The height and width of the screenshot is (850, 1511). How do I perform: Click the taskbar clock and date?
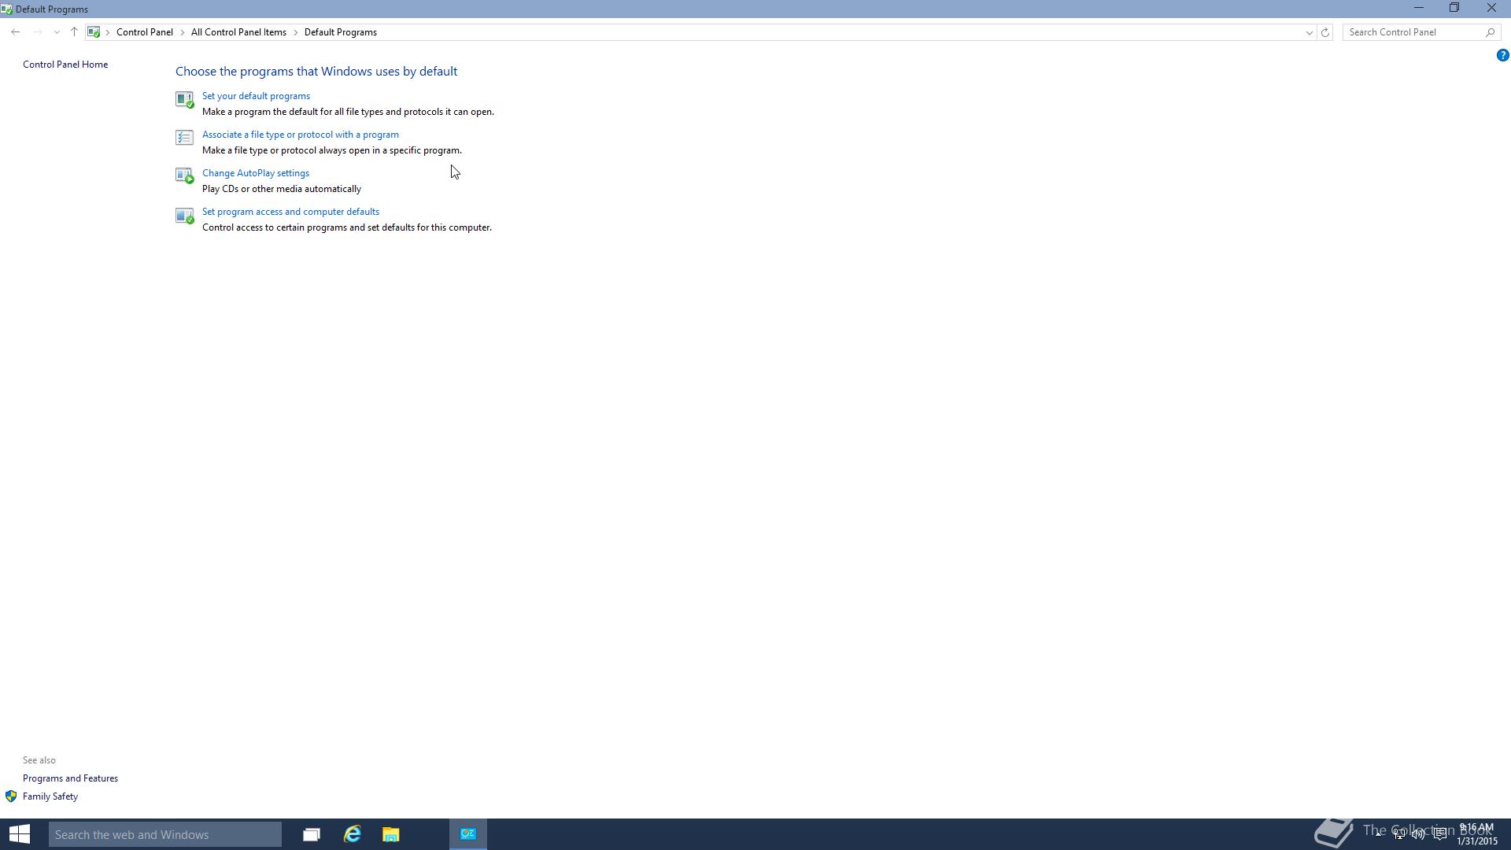coord(1476,834)
